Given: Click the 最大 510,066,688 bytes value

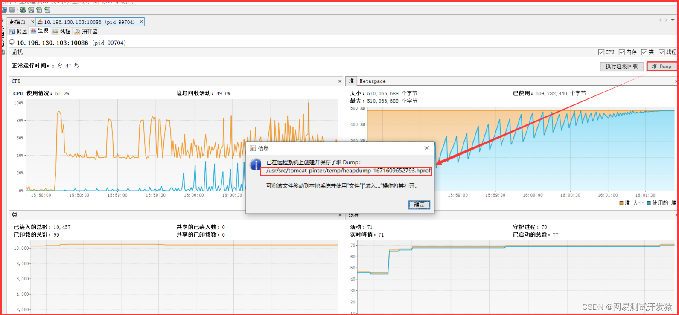Looking at the screenshot, I should click(x=392, y=101).
